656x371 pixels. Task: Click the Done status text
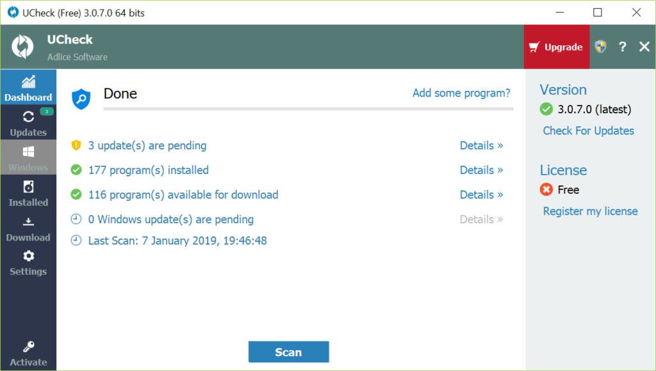[x=120, y=93]
